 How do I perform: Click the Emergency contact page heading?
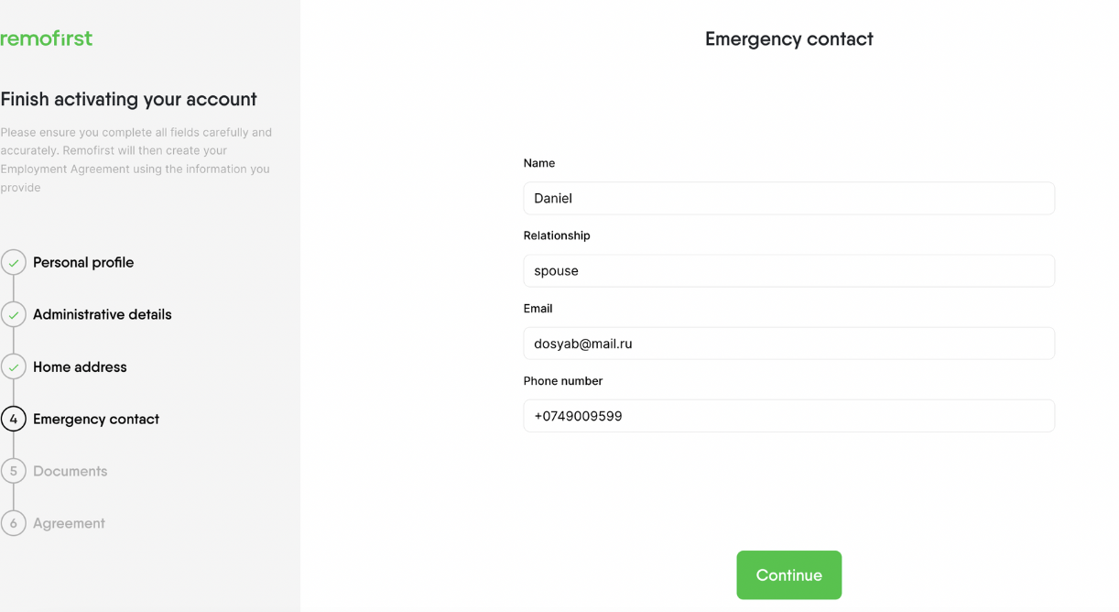click(789, 39)
